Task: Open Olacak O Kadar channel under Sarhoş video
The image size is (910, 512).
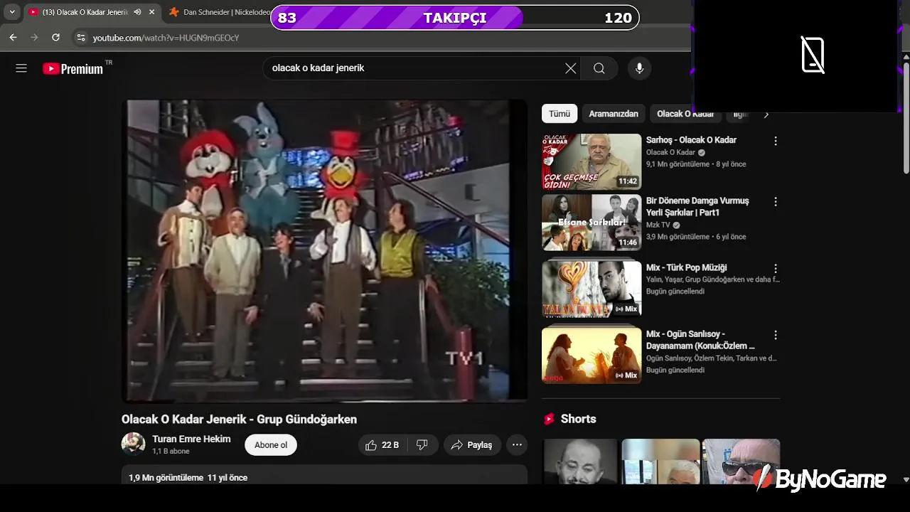Action: click(670, 152)
